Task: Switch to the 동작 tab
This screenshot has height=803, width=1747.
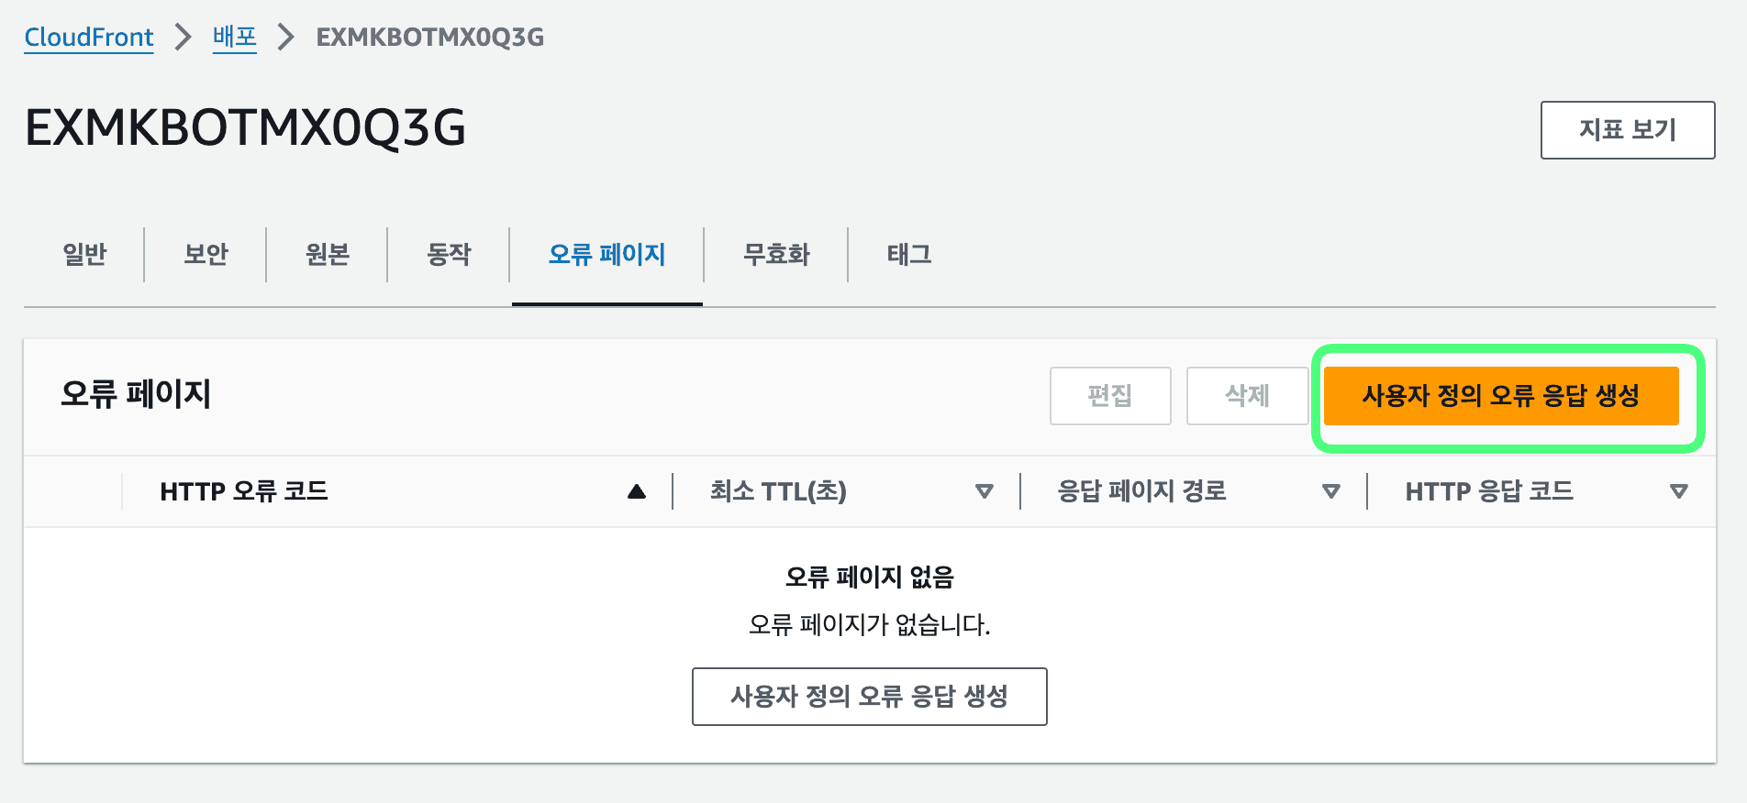Action: click(x=449, y=254)
